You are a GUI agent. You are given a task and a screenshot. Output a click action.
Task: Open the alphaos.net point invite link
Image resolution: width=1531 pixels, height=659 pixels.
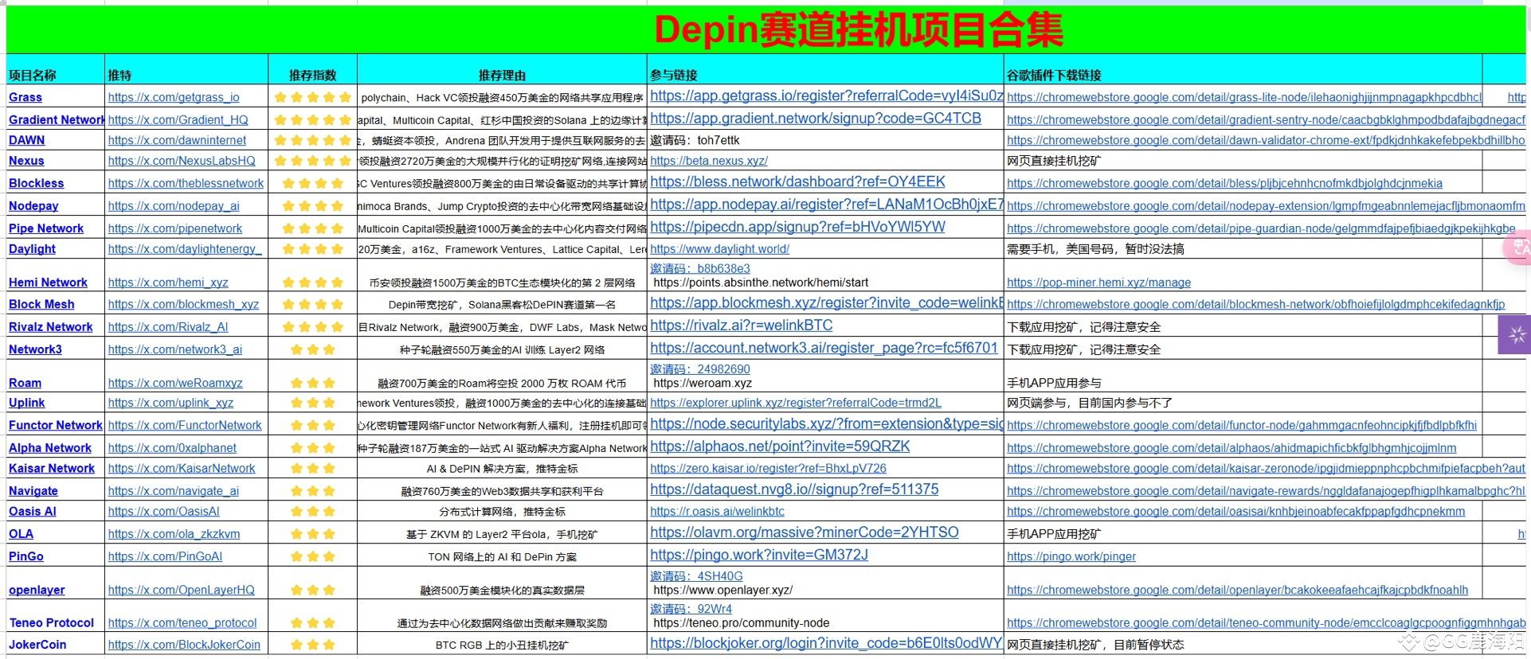(780, 447)
